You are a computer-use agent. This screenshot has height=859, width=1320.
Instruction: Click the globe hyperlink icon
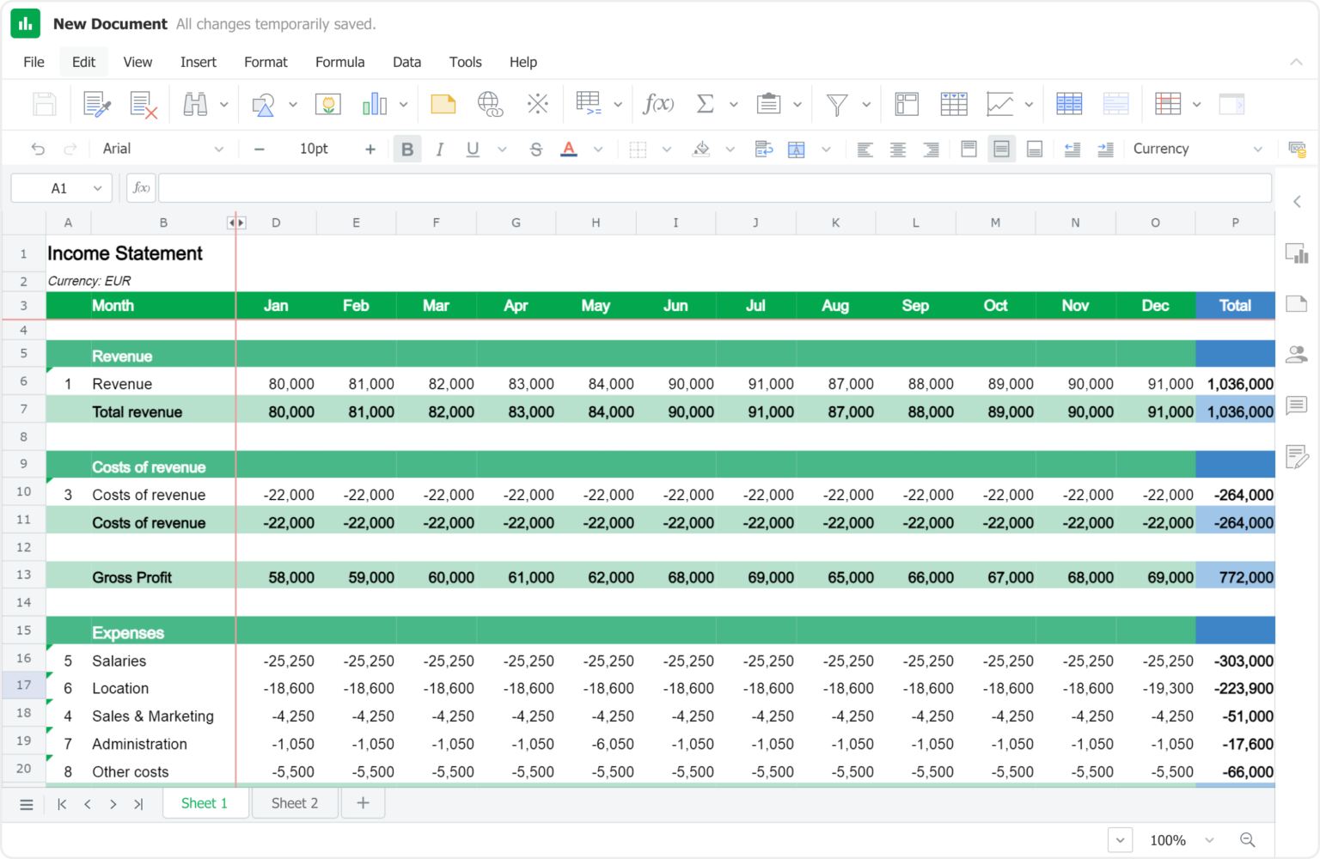click(x=490, y=104)
